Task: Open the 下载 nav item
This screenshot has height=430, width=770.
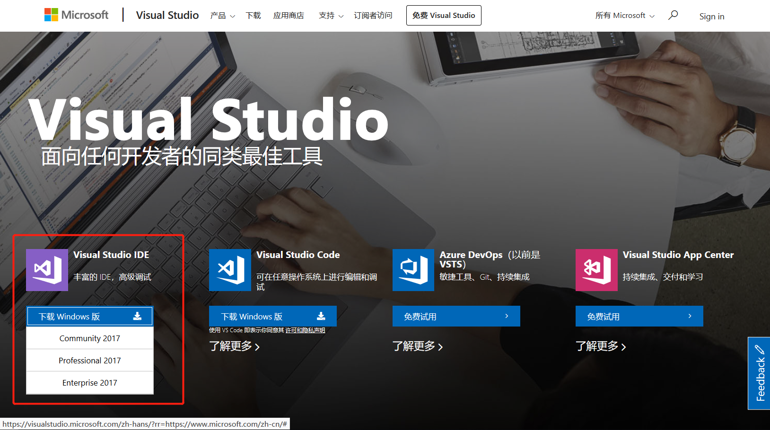Action: click(x=254, y=16)
